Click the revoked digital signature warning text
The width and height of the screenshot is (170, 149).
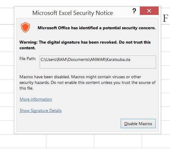click(85, 45)
